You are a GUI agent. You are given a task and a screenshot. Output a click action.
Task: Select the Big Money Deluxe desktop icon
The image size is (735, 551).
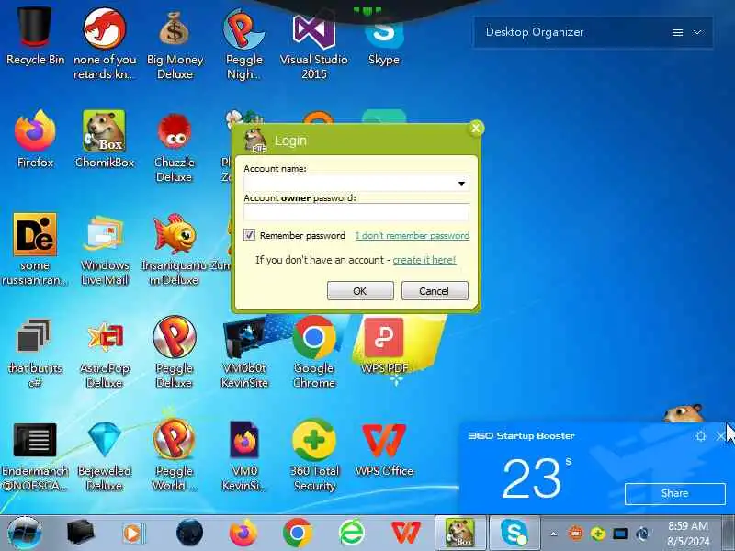click(x=175, y=44)
